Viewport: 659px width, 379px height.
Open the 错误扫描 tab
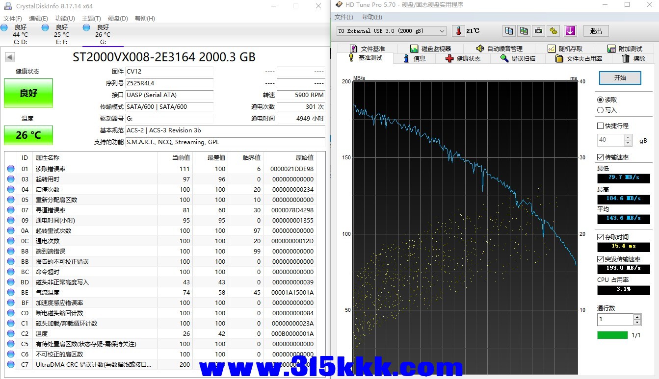pyautogui.click(x=518, y=58)
